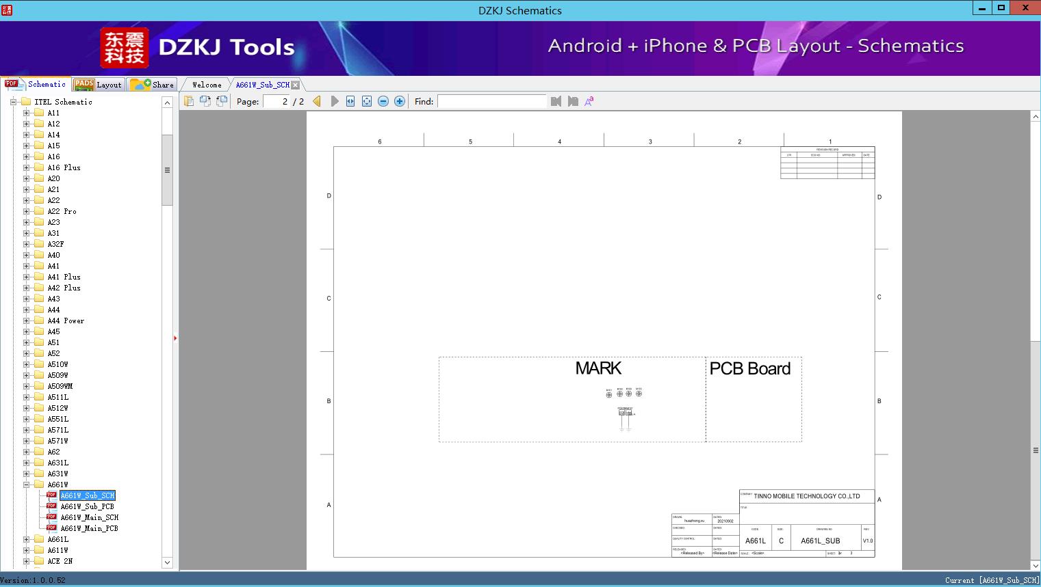Zoom in with the plus icon
Viewport: 1041px width, 587px height.
(x=400, y=101)
